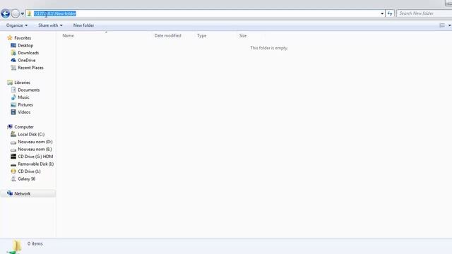Open the Videos library
452x254 pixels.
click(x=24, y=112)
